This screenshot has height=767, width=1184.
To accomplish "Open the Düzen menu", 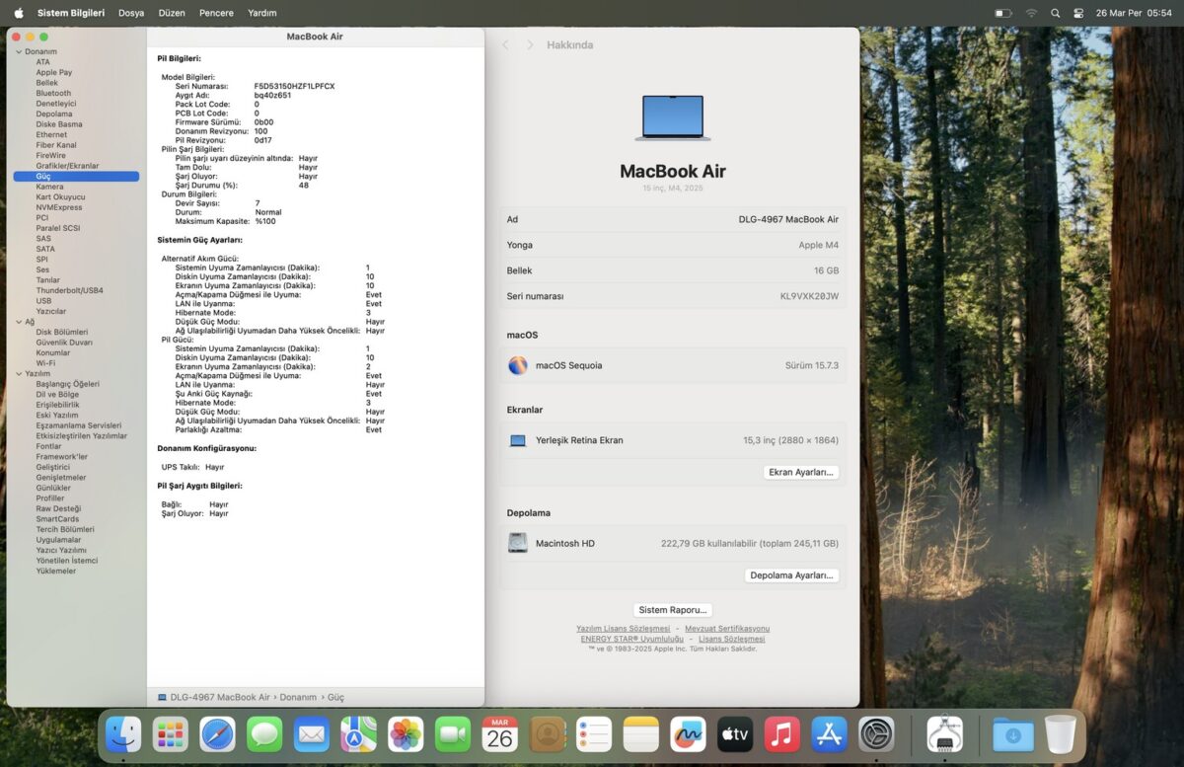I will pyautogui.click(x=172, y=13).
